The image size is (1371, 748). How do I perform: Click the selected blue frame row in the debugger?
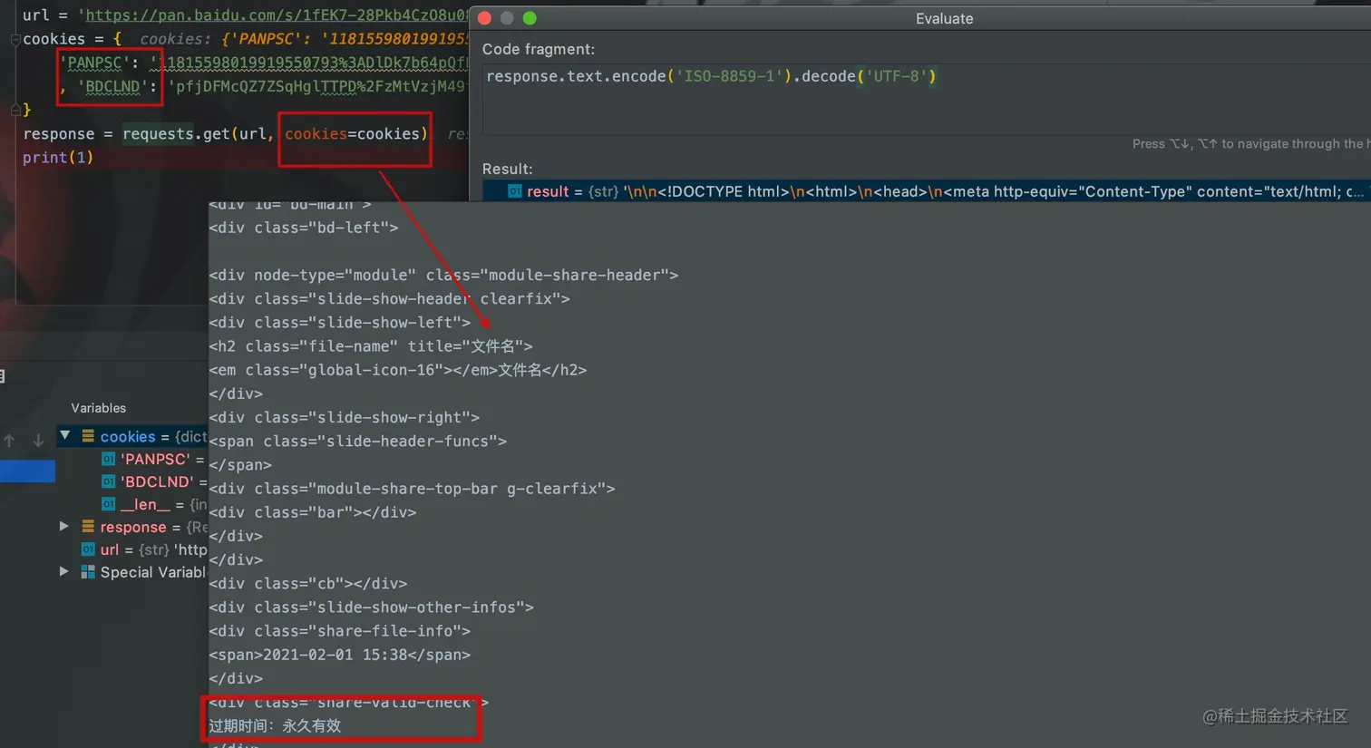click(x=27, y=471)
